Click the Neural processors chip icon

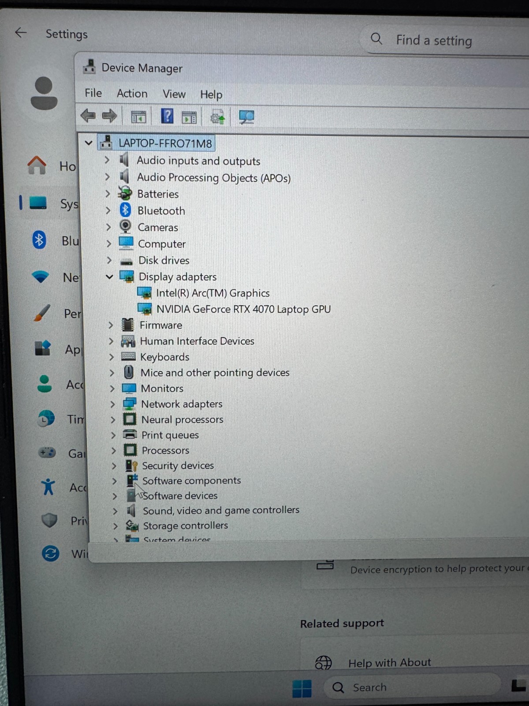[x=130, y=418]
